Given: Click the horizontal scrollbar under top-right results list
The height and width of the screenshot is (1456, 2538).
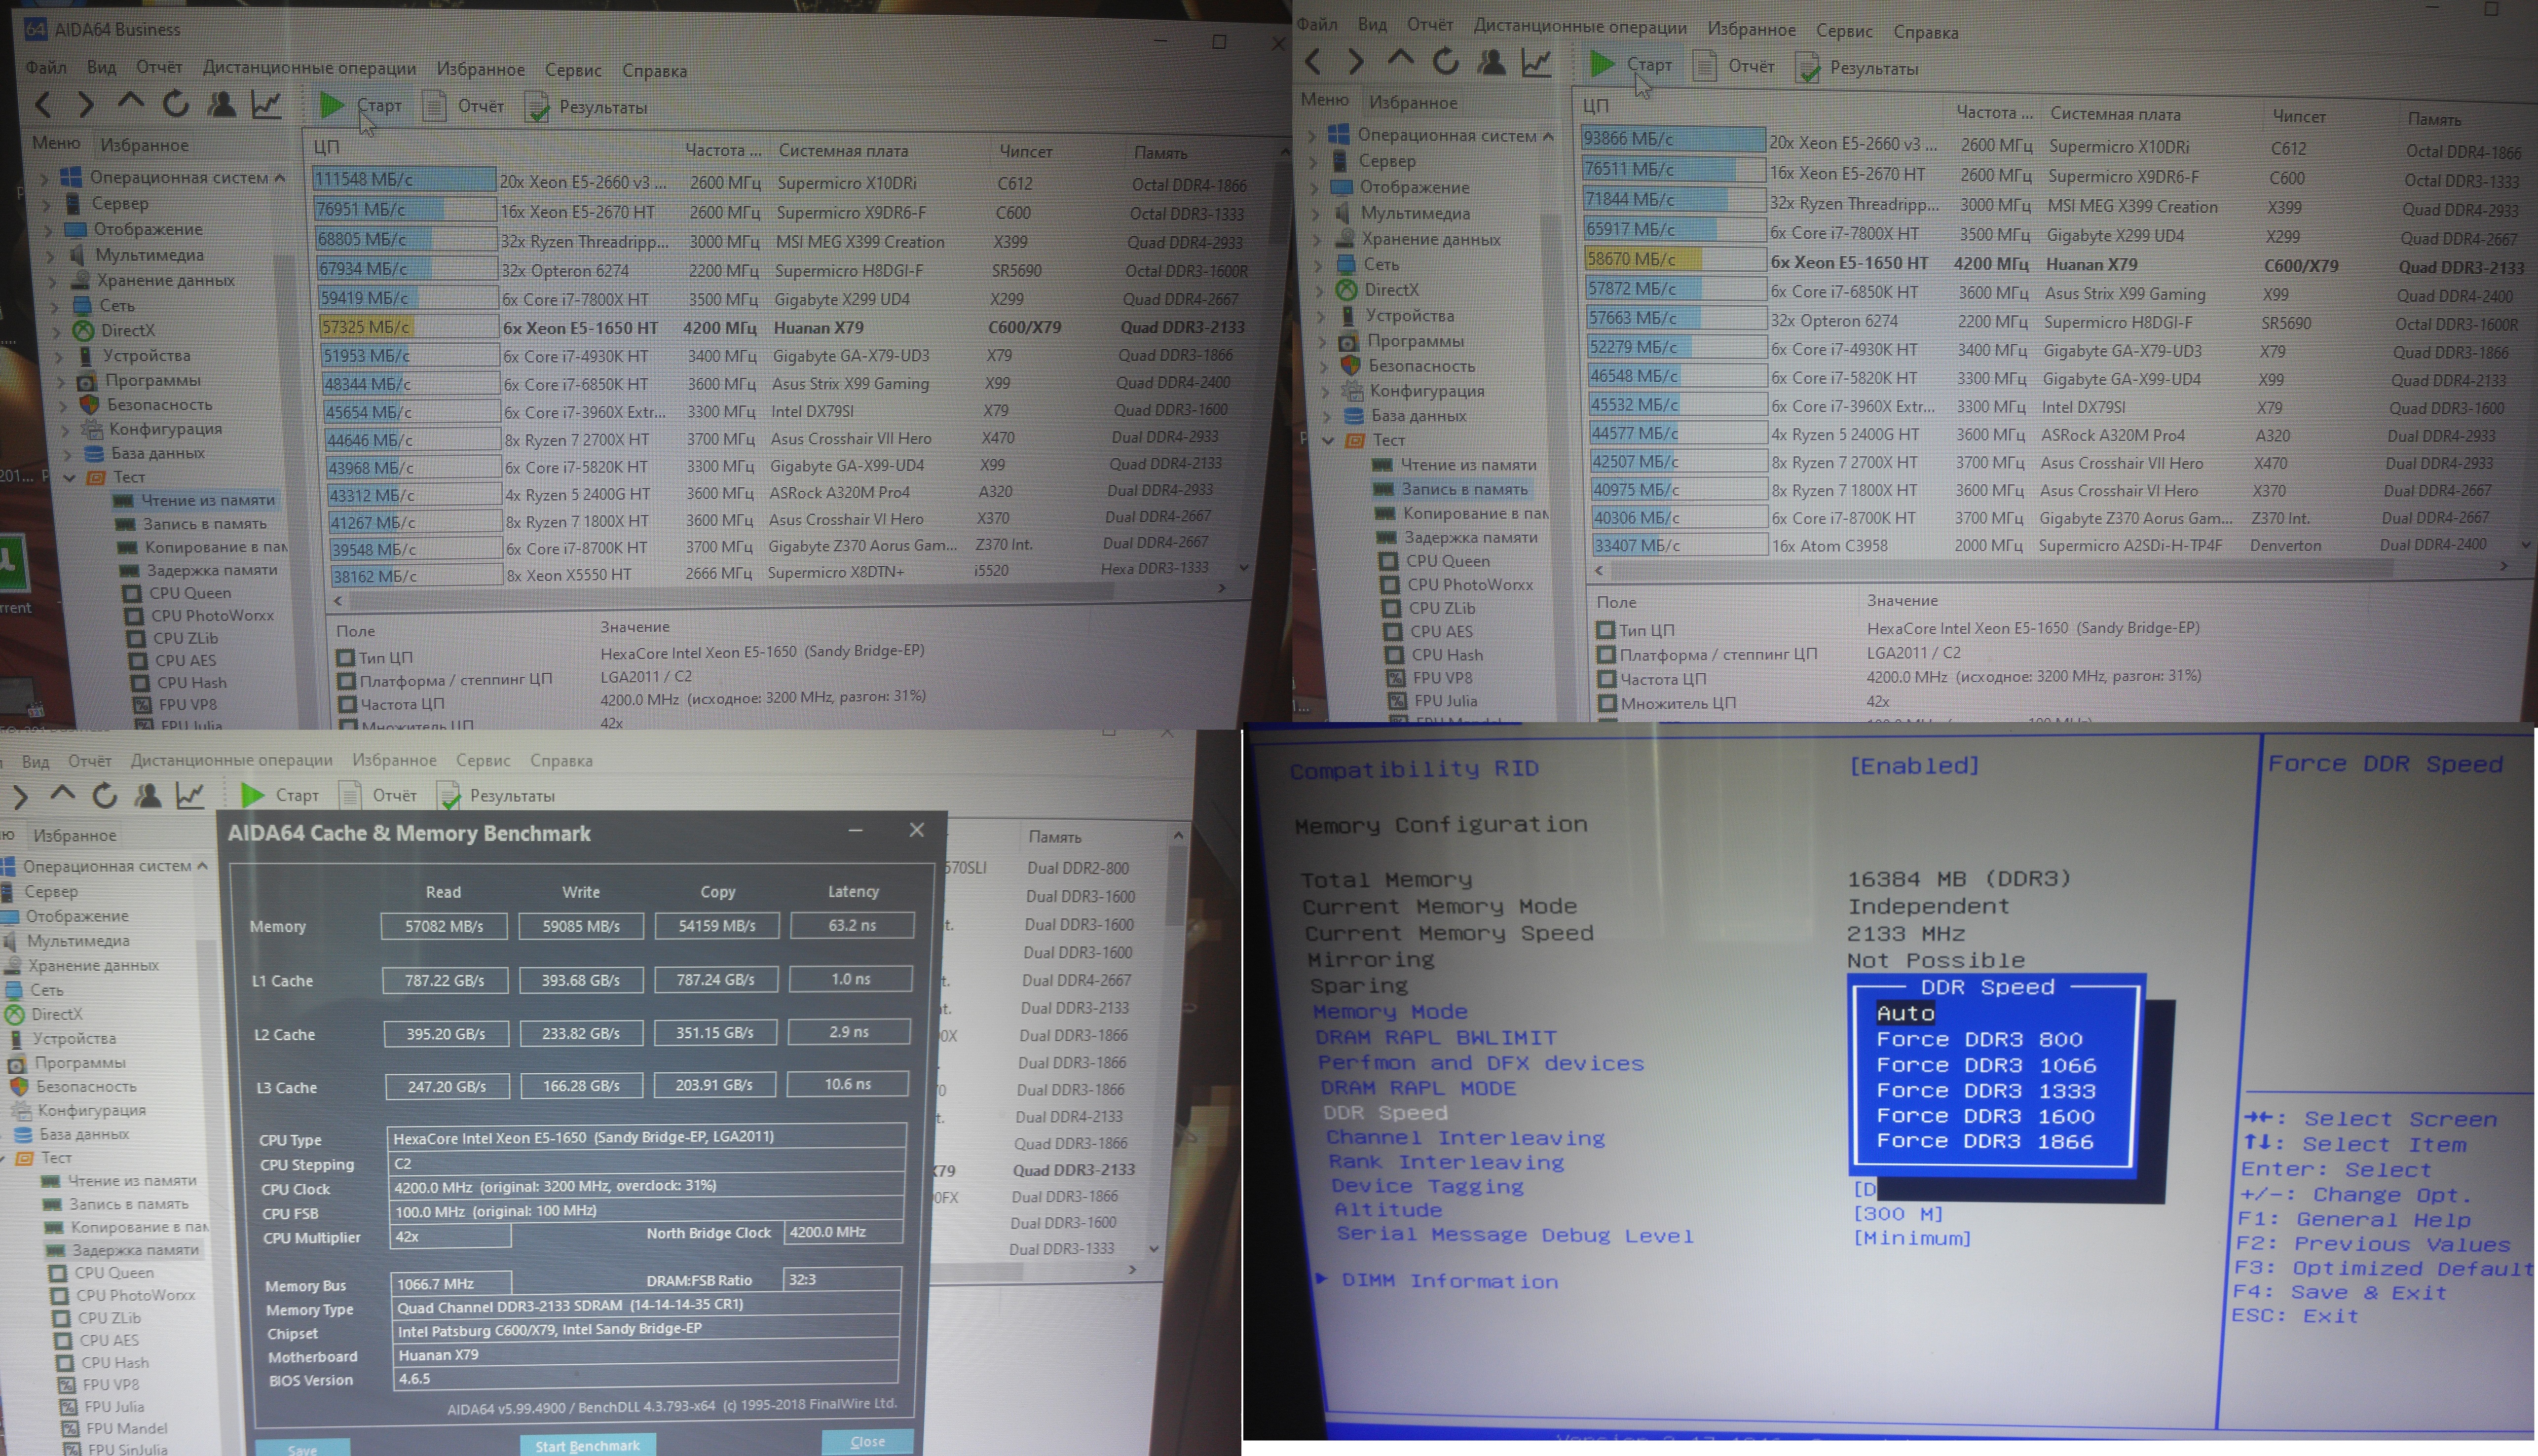Looking at the screenshot, I should pyautogui.click(x=2000, y=568).
